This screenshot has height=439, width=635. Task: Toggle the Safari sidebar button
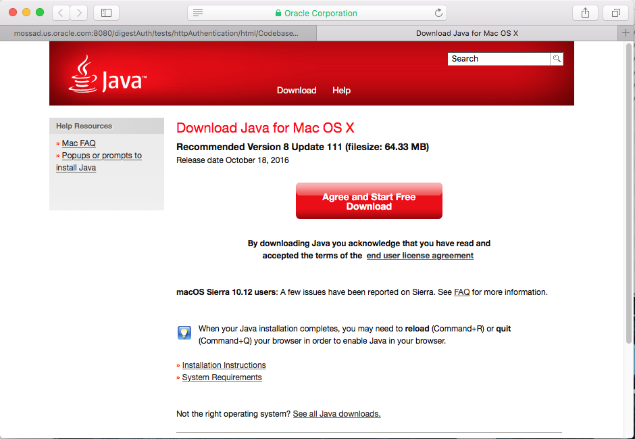(106, 13)
